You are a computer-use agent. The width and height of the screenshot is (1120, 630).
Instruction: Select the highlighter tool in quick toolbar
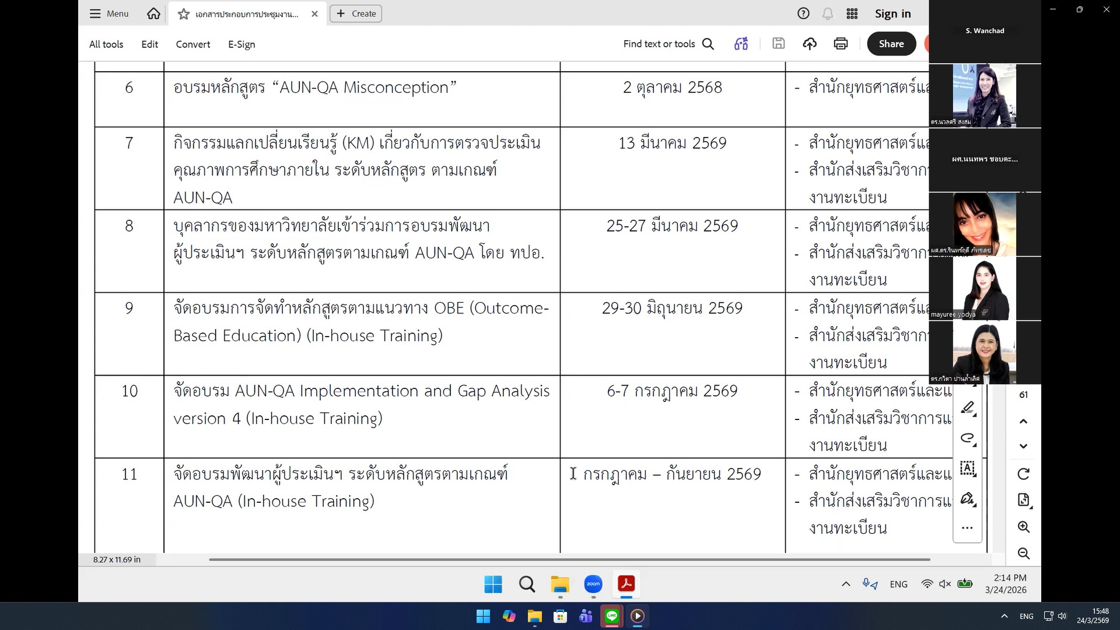coord(967,407)
